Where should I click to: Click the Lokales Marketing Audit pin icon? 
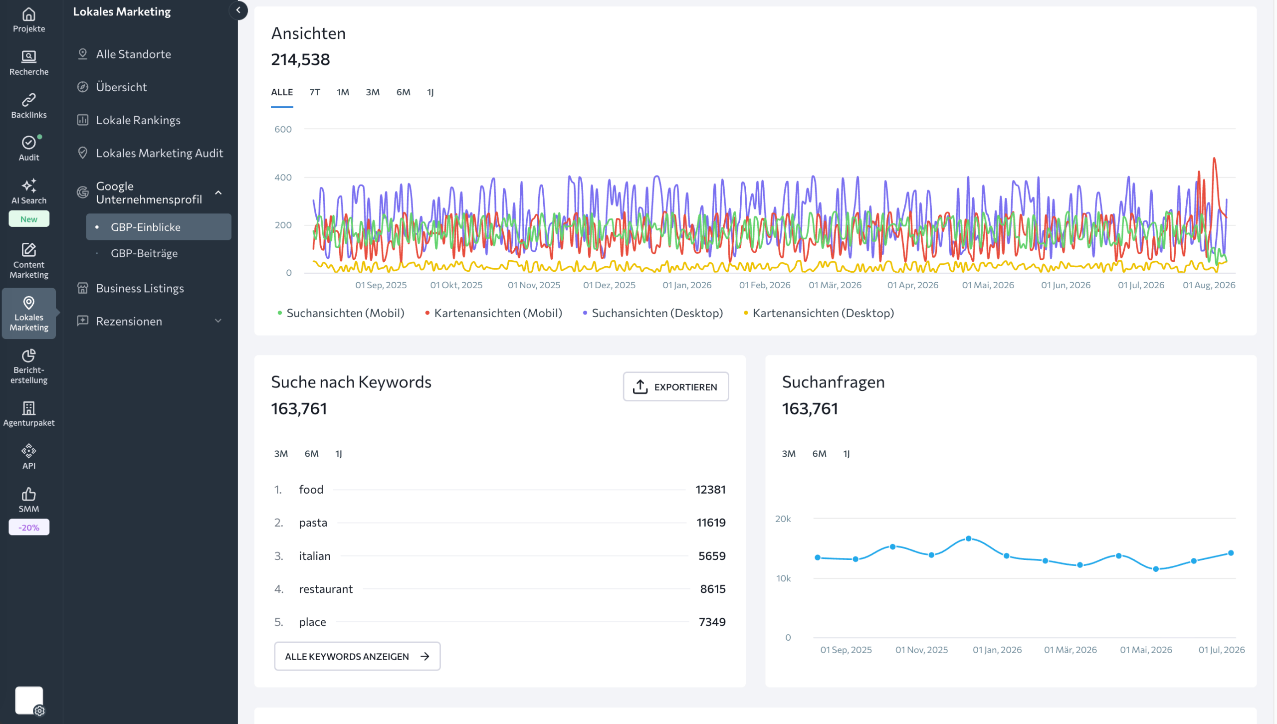coord(83,153)
